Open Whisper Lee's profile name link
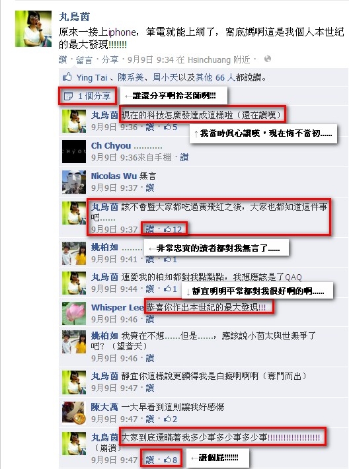 [x=118, y=307]
